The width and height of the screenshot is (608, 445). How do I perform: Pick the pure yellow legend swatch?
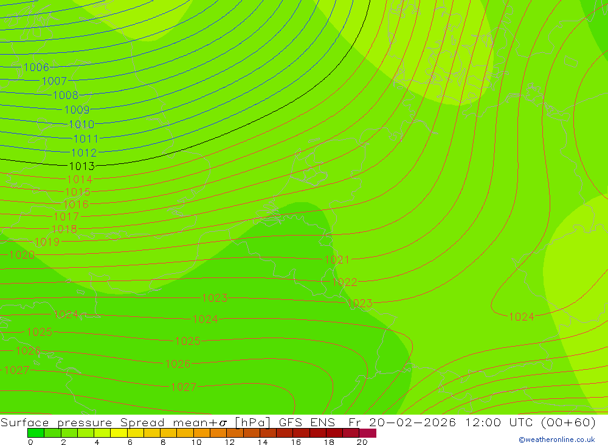[x=119, y=433]
